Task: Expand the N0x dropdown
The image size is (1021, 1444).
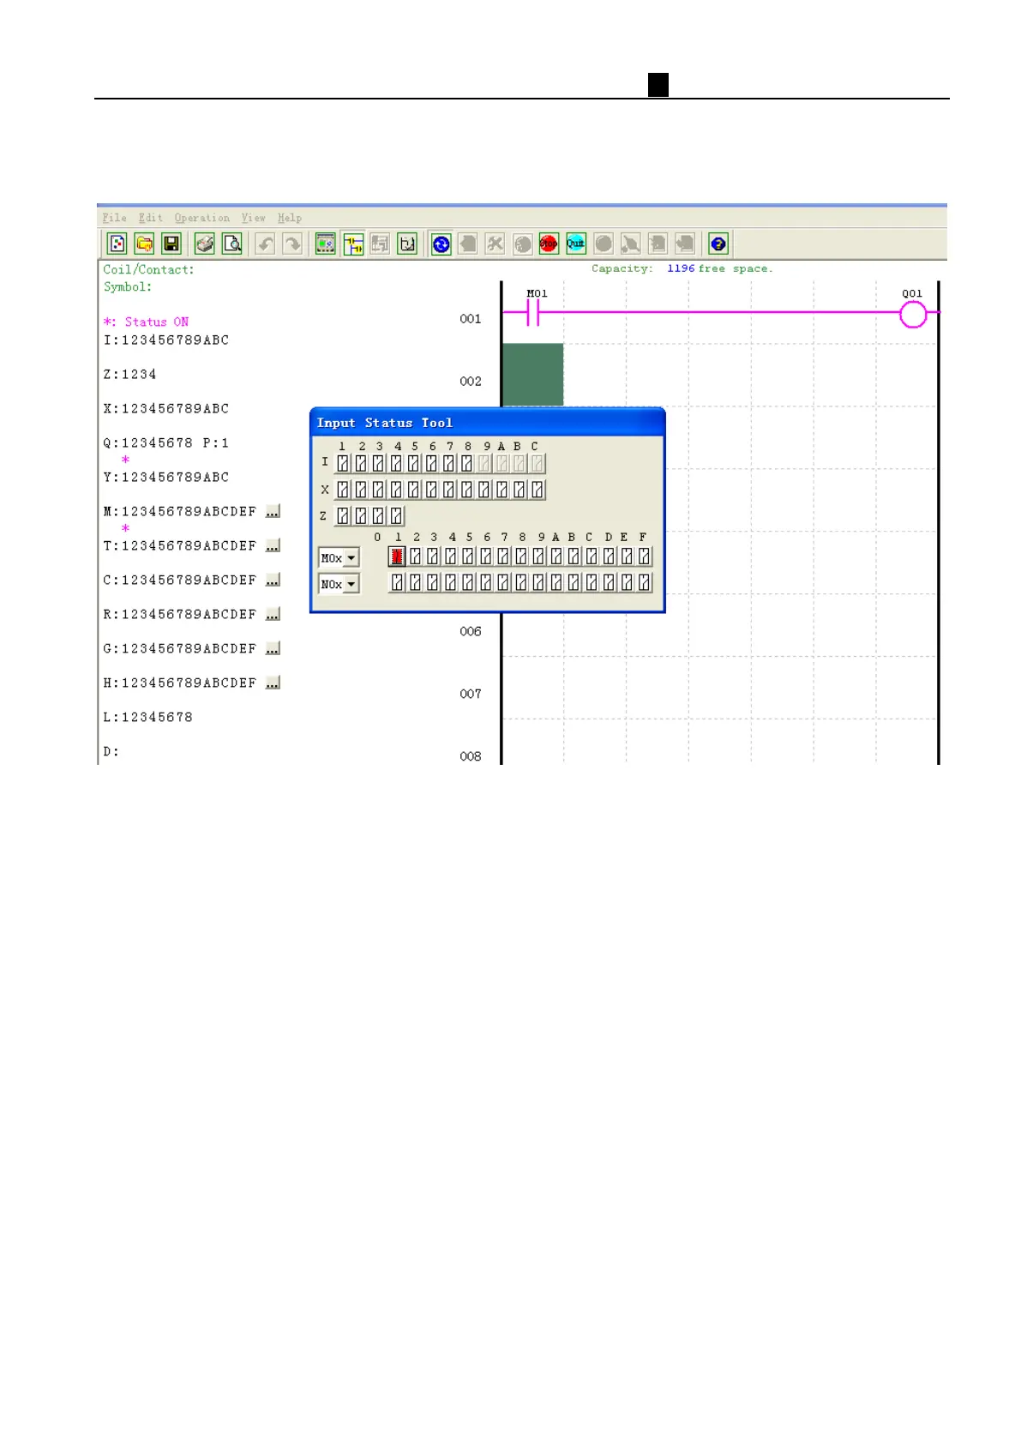Action: tap(351, 585)
